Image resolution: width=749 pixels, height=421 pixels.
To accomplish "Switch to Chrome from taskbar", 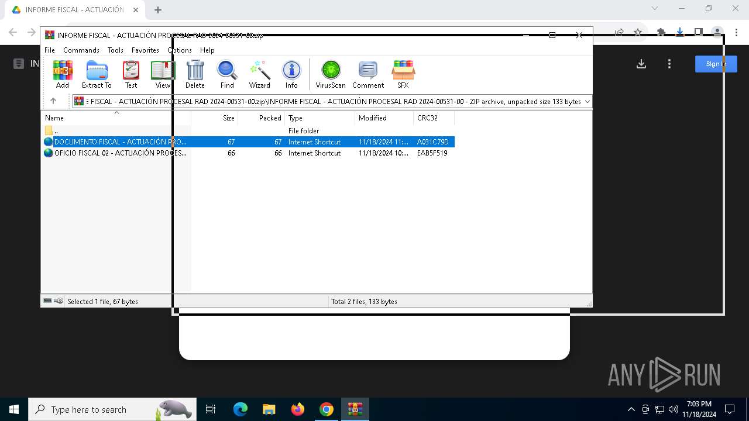I will tap(326, 409).
